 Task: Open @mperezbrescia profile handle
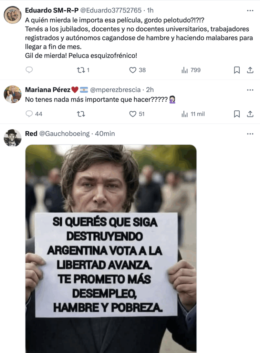pyautogui.click(x=115, y=90)
